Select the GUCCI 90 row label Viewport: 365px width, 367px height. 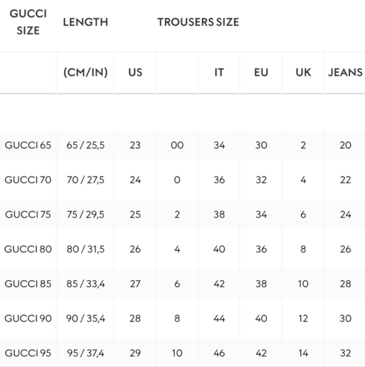point(28,319)
